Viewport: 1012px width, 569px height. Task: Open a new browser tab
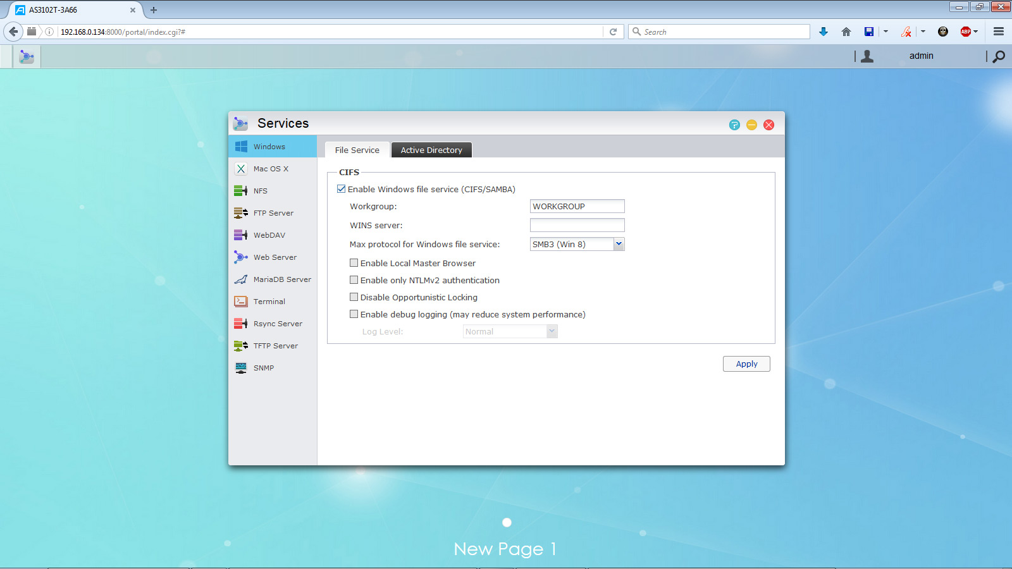(154, 10)
